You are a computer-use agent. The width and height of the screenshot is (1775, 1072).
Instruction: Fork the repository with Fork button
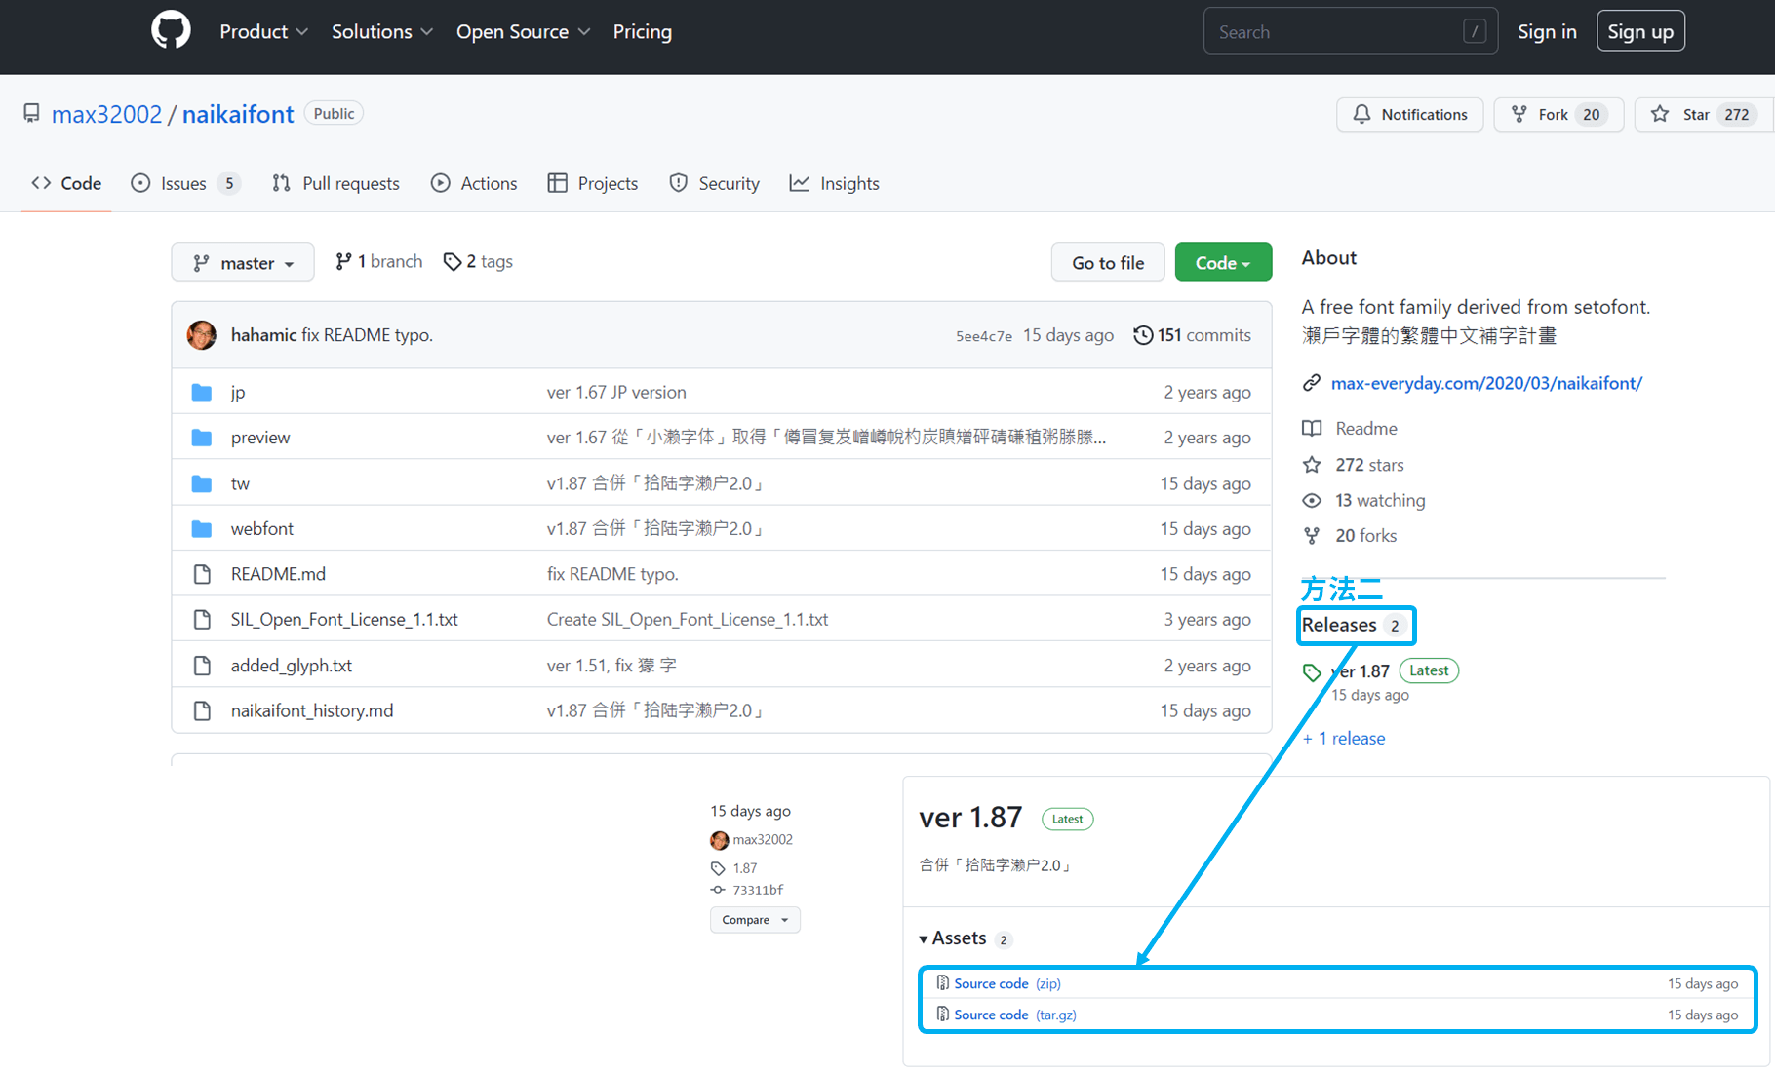coord(1558,114)
